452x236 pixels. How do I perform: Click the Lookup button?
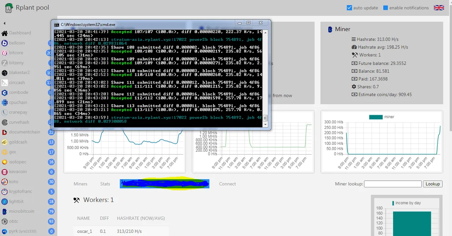click(433, 184)
